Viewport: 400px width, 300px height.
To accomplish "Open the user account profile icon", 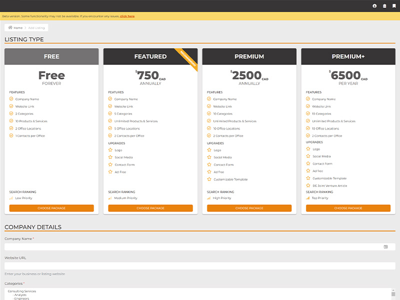I will tap(374, 6).
